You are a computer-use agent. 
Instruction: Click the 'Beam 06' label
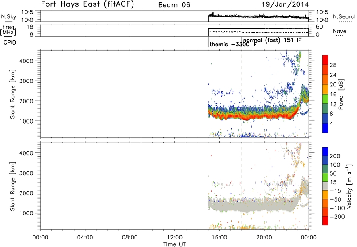pyautogui.click(x=174, y=5)
